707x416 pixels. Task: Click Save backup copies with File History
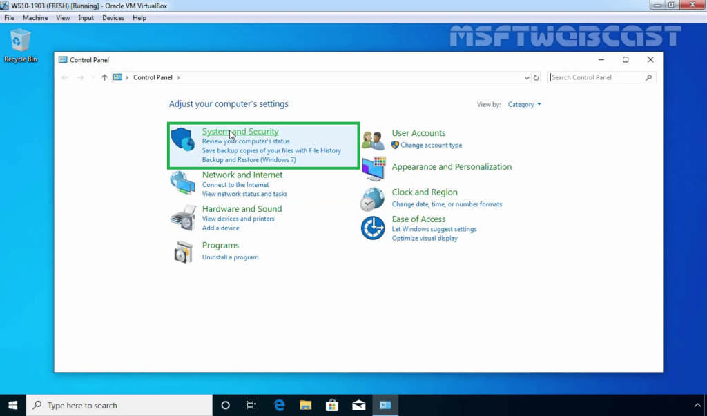click(x=271, y=150)
